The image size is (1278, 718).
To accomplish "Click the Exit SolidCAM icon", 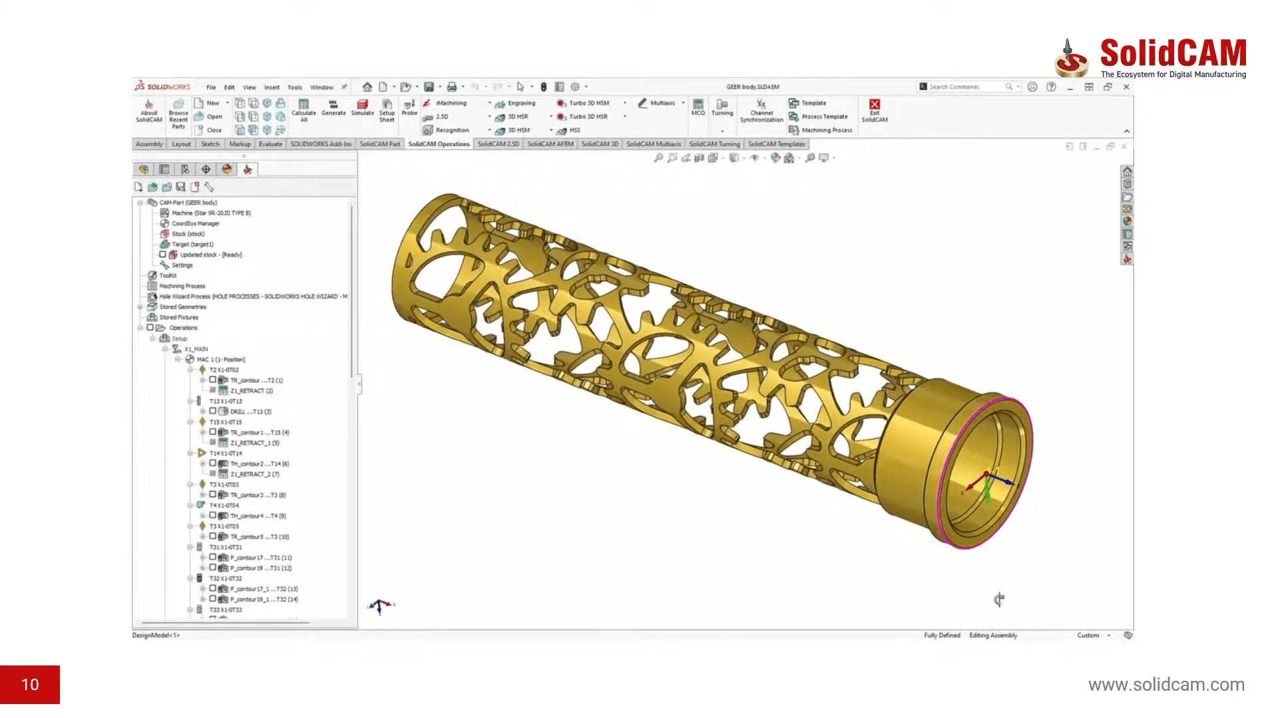I will 874,105.
